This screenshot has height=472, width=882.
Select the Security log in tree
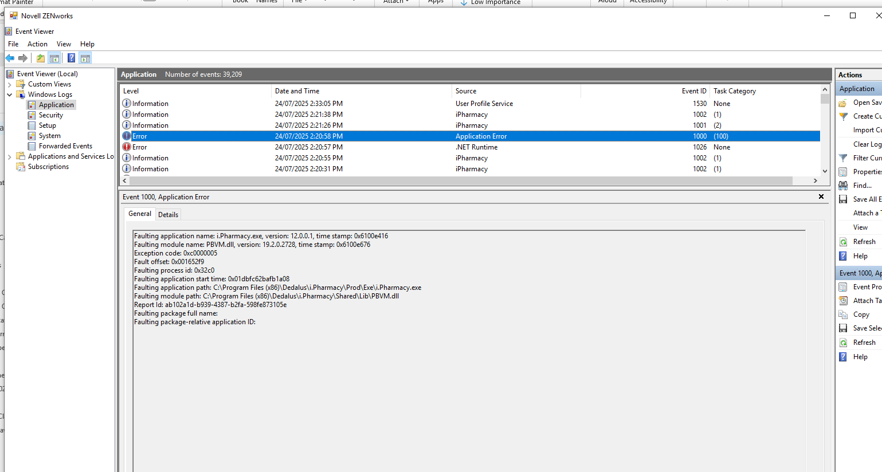click(50, 115)
